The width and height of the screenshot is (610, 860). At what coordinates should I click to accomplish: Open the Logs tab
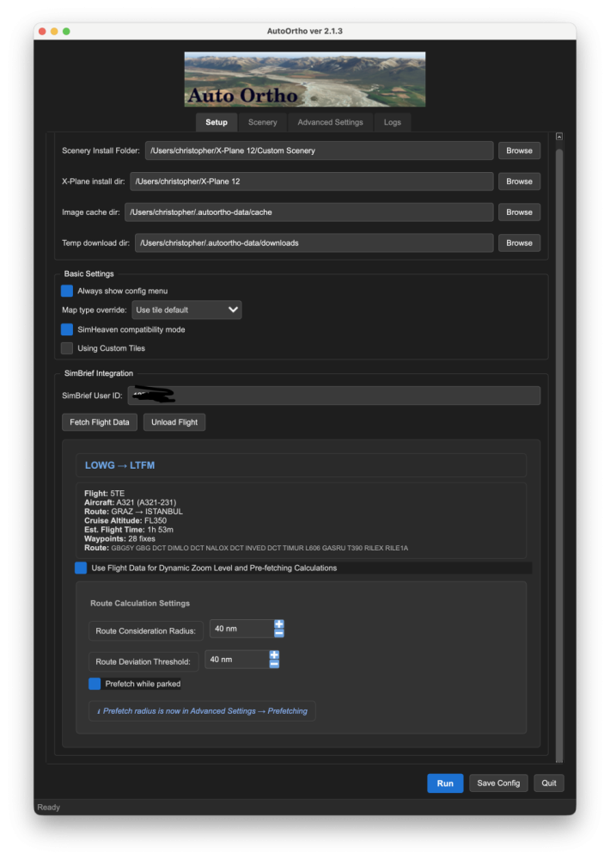pos(392,122)
